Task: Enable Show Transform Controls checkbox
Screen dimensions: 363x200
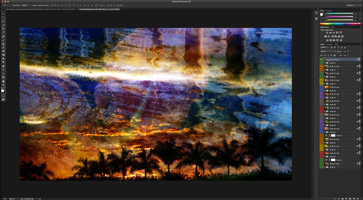Action: (x=31, y=5)
